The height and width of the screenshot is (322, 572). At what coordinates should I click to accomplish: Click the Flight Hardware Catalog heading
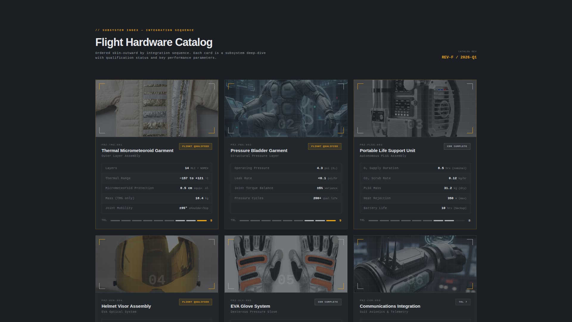coord(154,42)
